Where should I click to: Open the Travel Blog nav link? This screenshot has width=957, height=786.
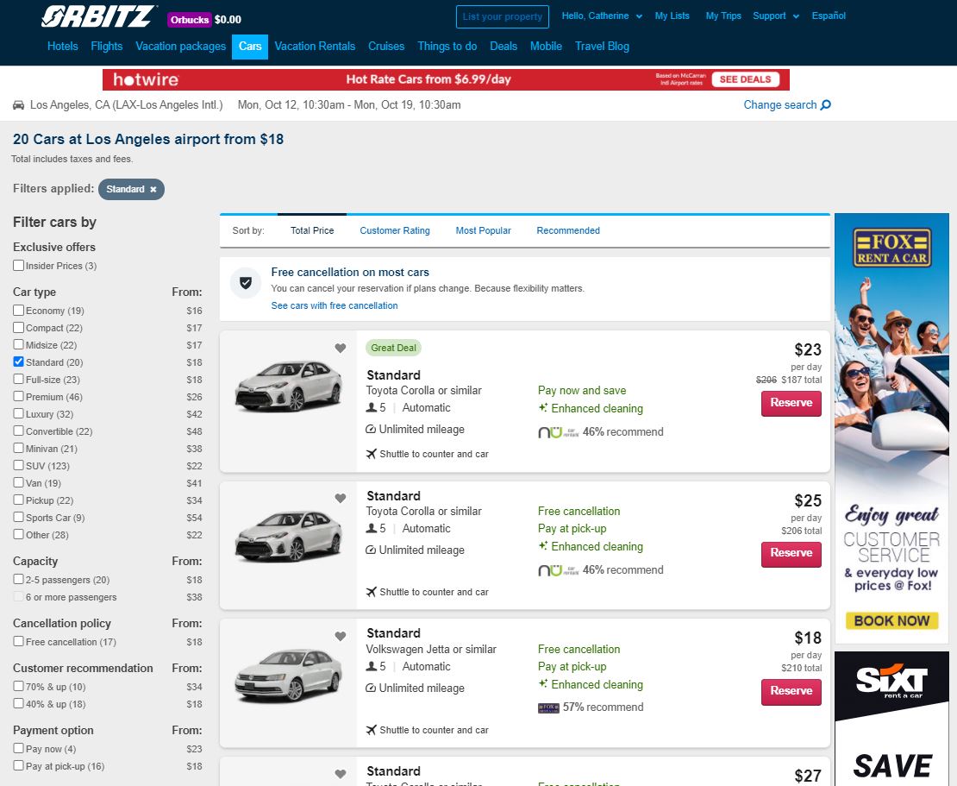(602, 47)
